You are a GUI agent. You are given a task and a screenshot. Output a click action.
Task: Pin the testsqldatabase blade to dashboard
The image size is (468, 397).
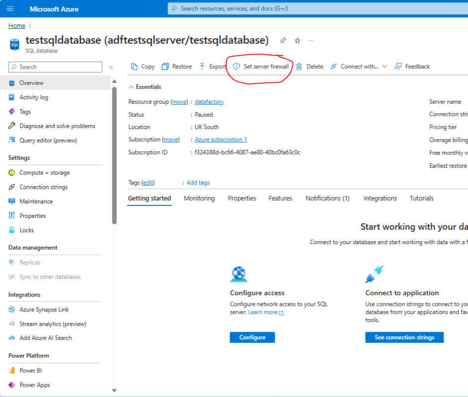(x=283, y=40)
